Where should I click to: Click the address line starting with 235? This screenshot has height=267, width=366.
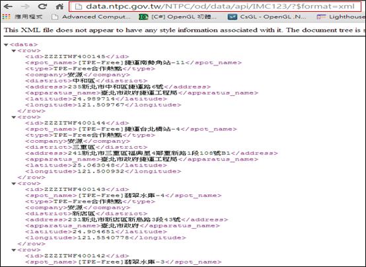(118, 87)
